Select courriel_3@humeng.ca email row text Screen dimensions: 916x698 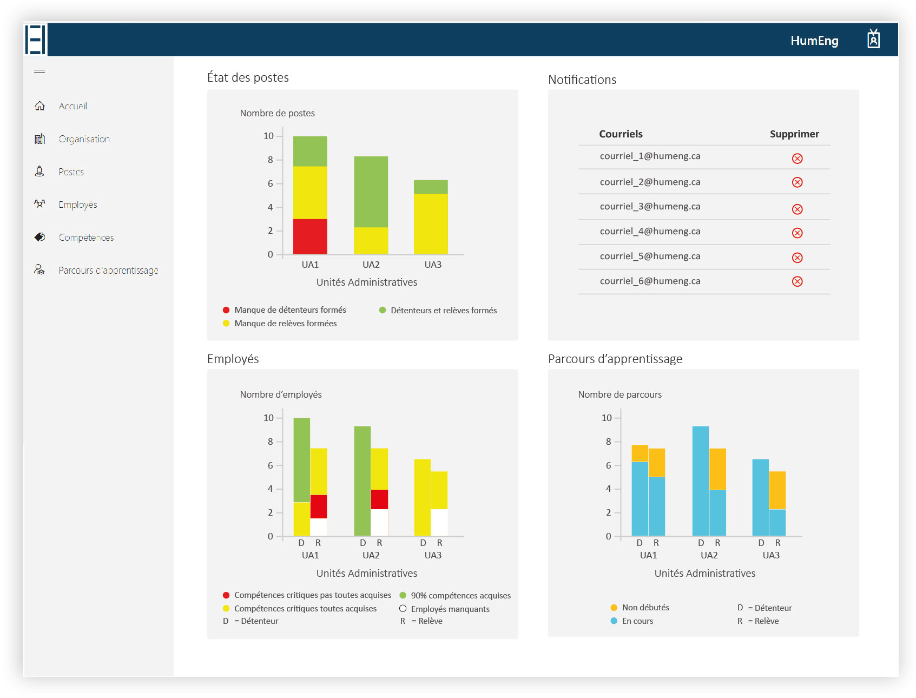tap(650, 206)
